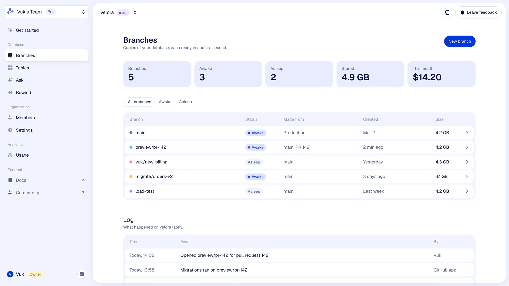509x286 pixels.
Task: Toggle dark mode moon icon
Action: click(447, 12)
